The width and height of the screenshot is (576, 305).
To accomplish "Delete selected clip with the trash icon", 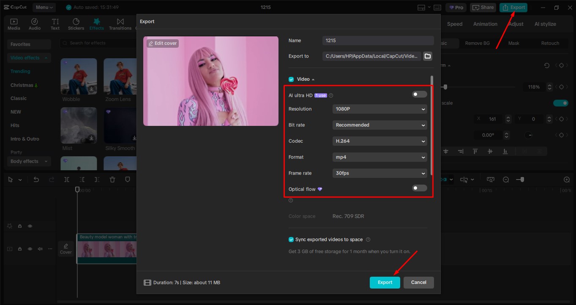I will [112, 179].
